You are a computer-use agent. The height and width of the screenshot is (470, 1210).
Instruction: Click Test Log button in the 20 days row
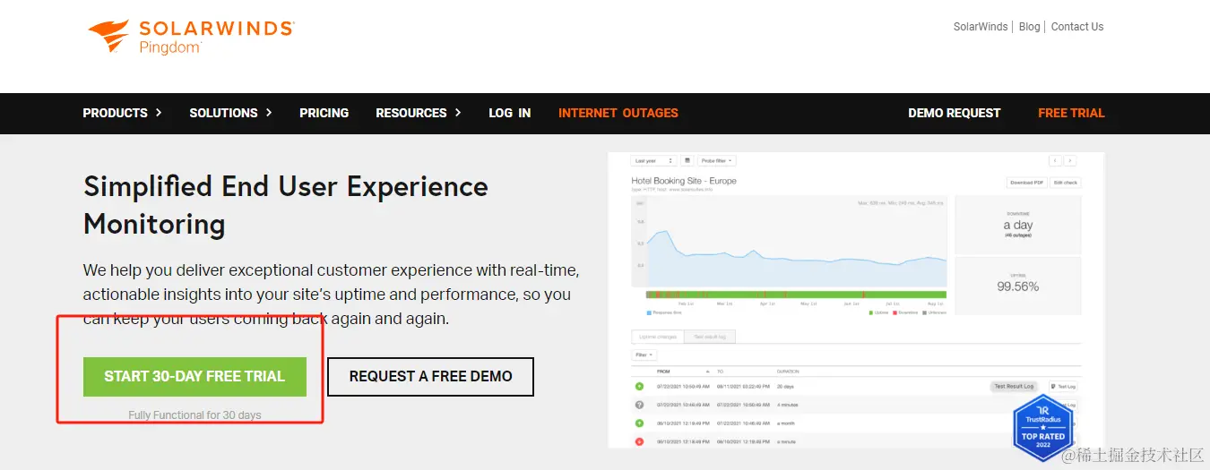(x=1063, y=387)
